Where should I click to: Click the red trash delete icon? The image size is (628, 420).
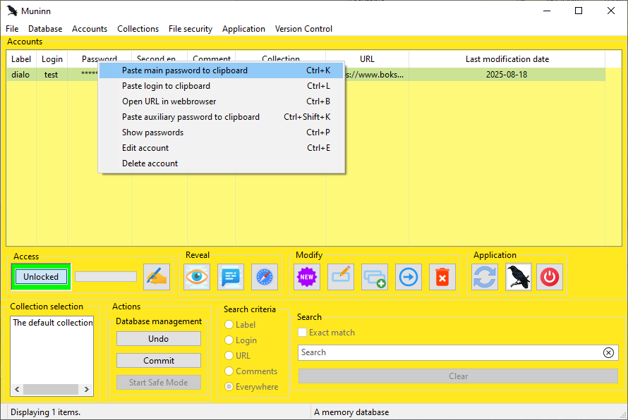pyautogui.click(x=442, y=277)
